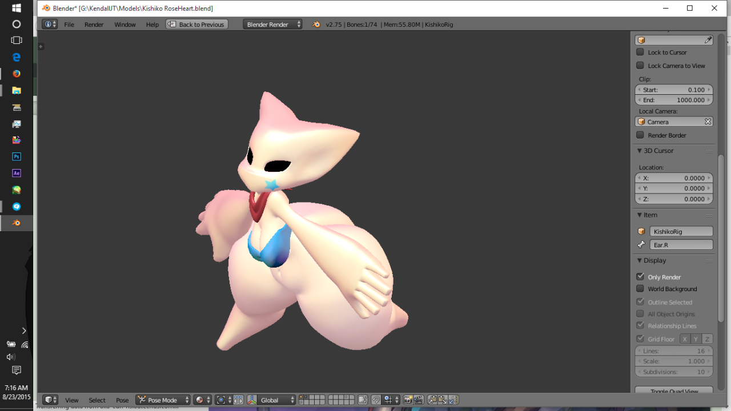Open the Window menu
Image resolution: width=731 pixels, height=411 pixels.
pyautogui.click(x=125, y=25)
